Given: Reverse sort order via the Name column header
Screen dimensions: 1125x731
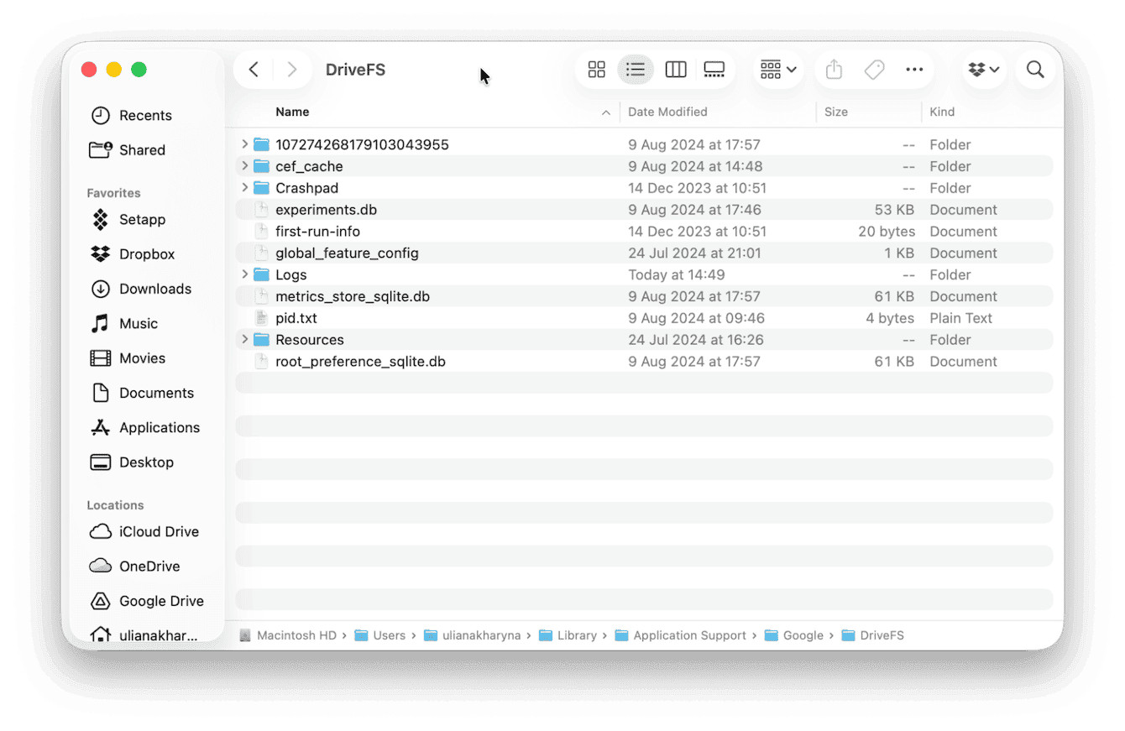Looking at the screenshot, I should 292,111.
